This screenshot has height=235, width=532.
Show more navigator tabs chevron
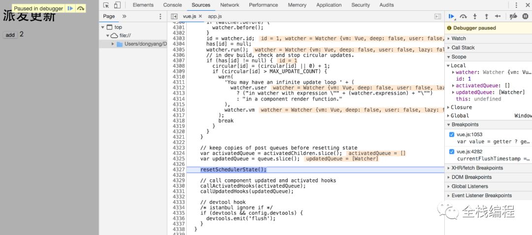124,16
